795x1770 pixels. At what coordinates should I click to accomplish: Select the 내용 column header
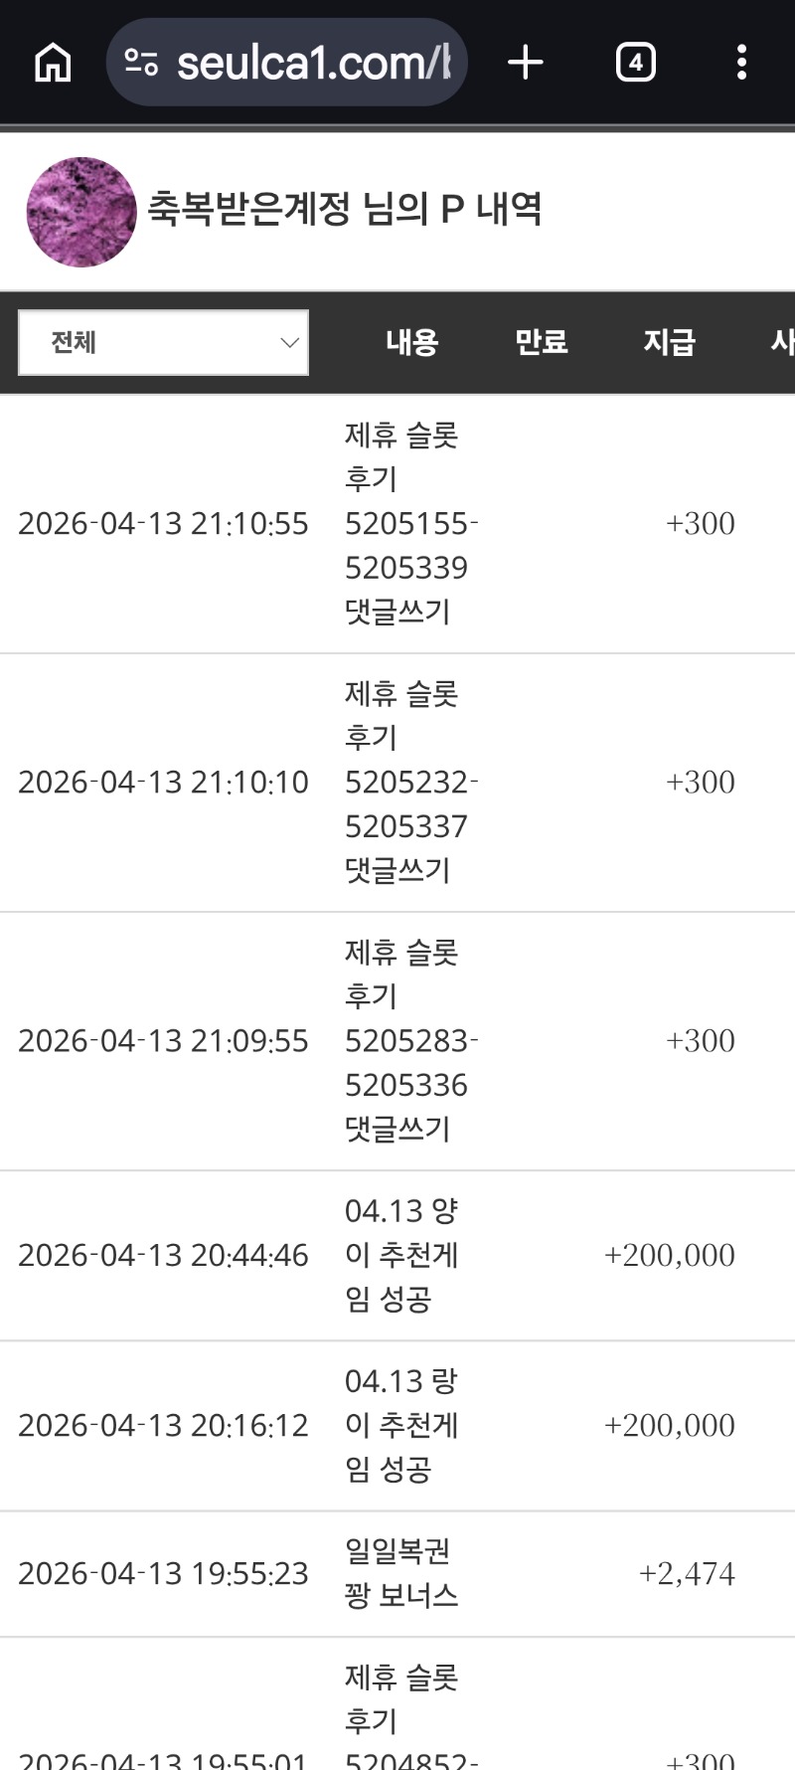click(411, 343)
